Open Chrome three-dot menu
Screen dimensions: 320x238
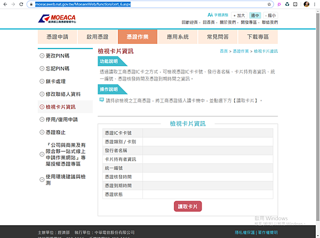click(x=315, y=4)
